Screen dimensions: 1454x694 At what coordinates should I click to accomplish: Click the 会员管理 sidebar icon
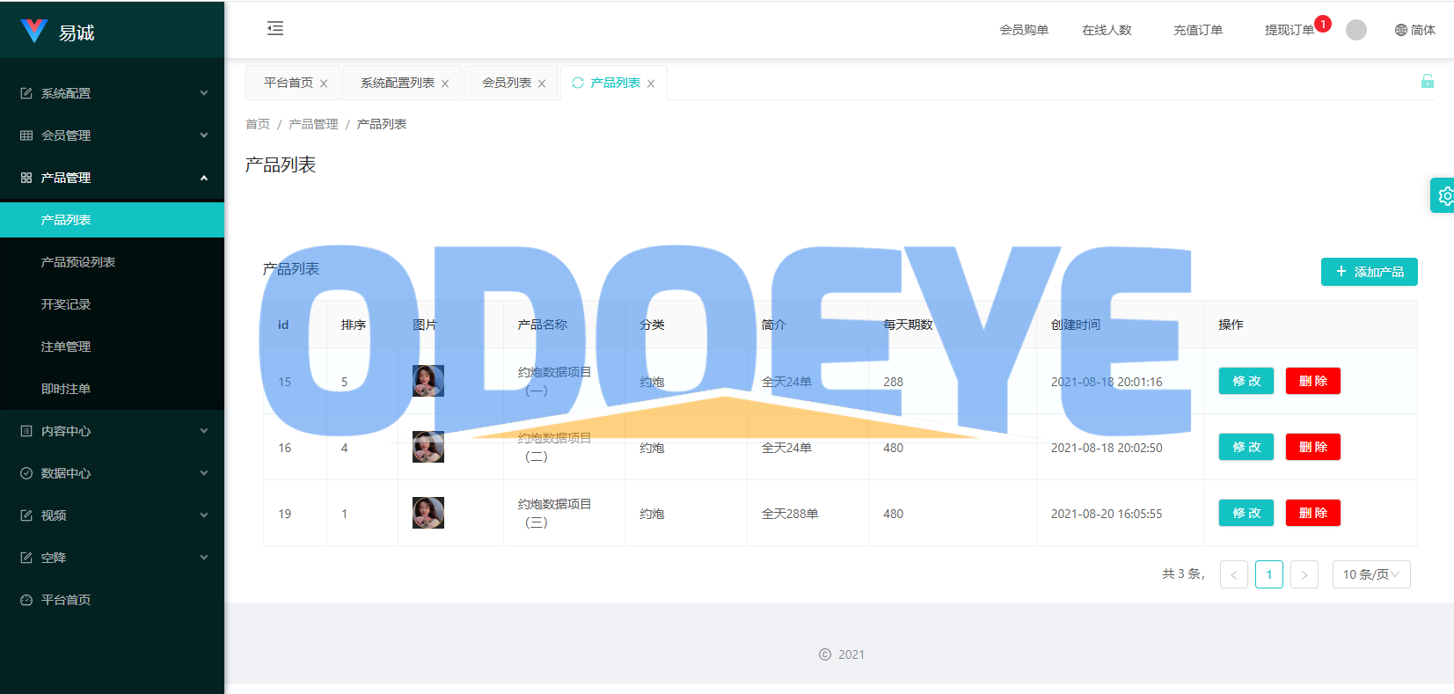click(x=26, y=135)
